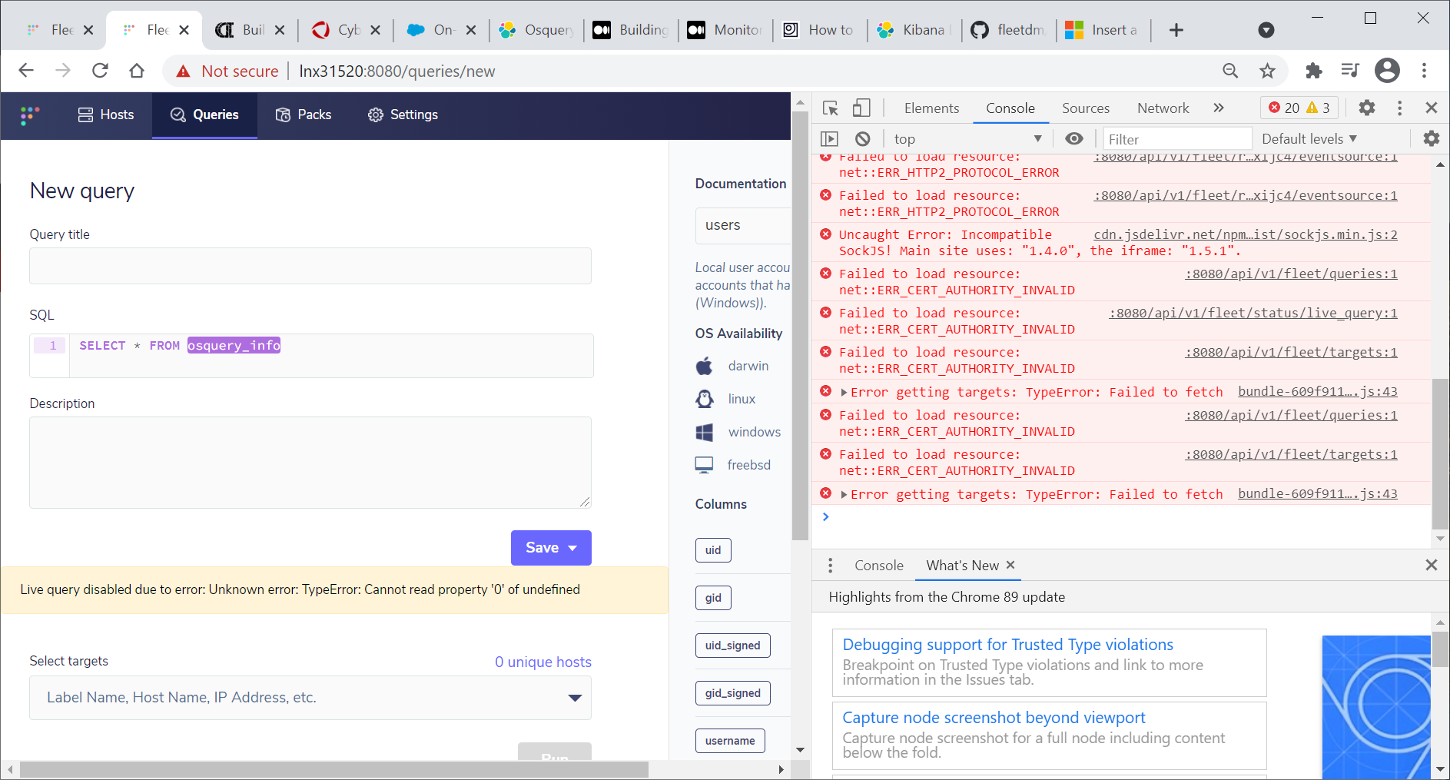Expand the Default levels dropdown
The width and height of the screenshot is (1450, 780).
[1309, 139]
